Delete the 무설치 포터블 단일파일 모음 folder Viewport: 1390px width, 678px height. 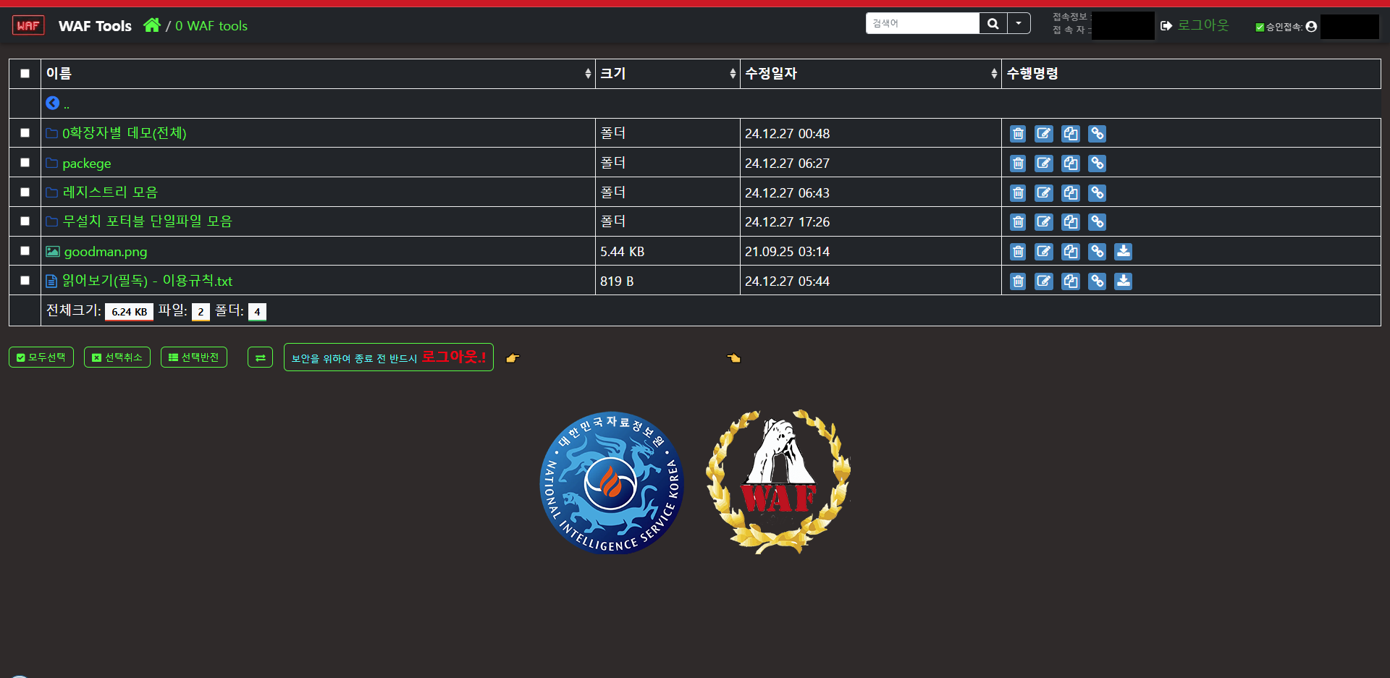pos(1018,222)
